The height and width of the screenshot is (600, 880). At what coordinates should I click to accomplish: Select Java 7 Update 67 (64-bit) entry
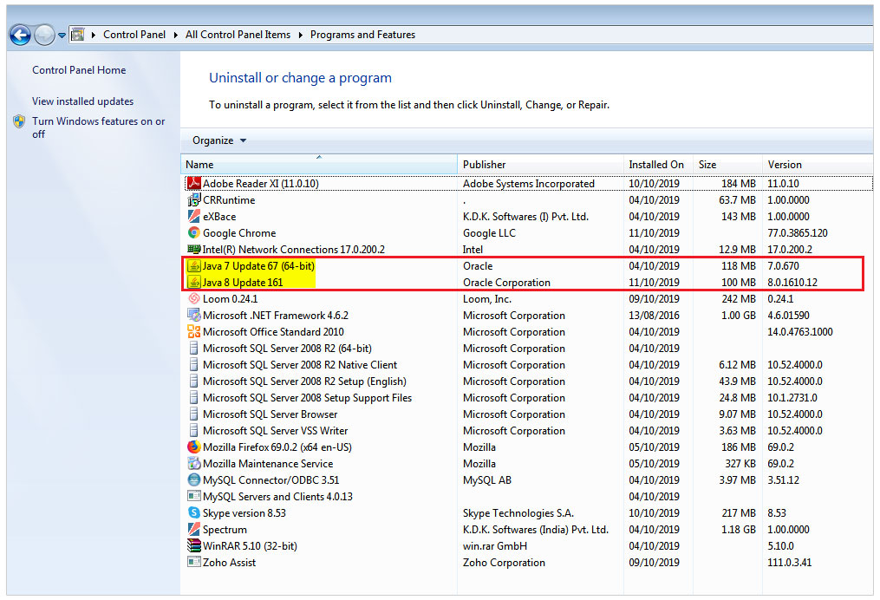[258, 266]
